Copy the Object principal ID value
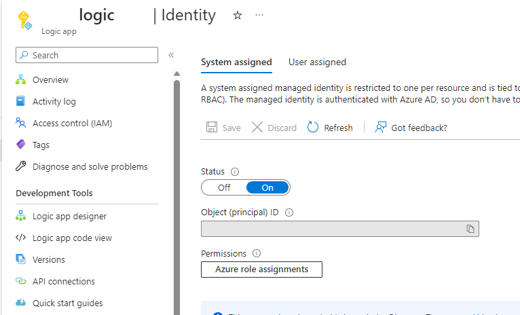Viewport: 520px width, 315px height. pos(470,229)
